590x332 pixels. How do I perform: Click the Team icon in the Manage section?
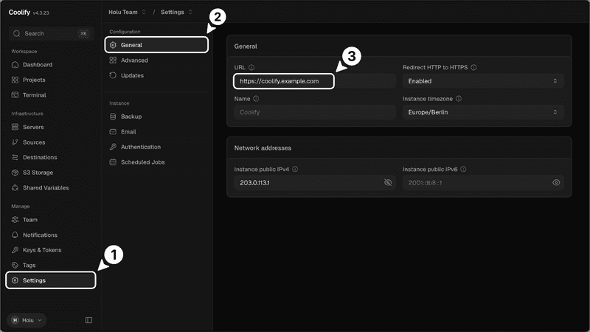pos(15,219)
